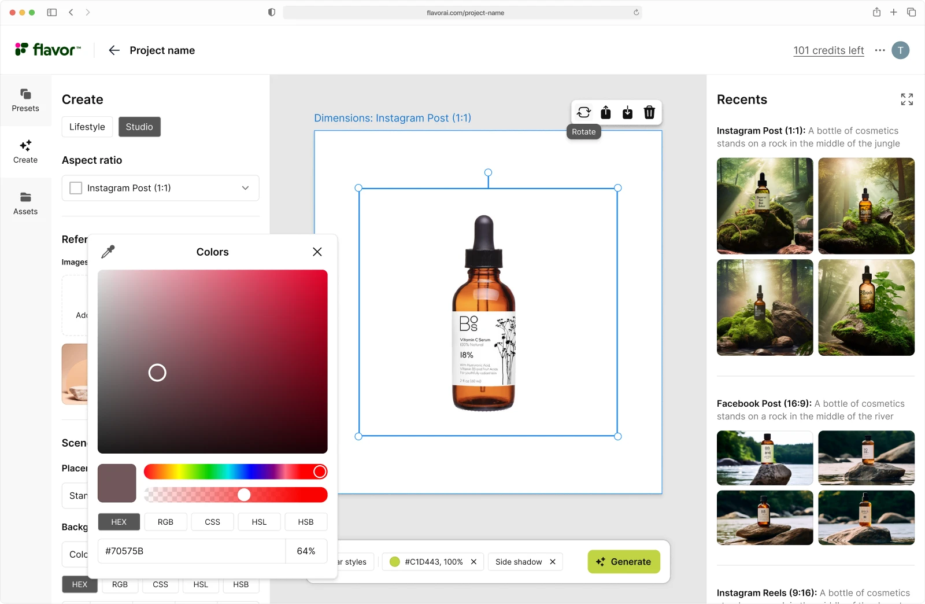Close the Colors popup
Screen dimensions: 925x604
point(317,252)
